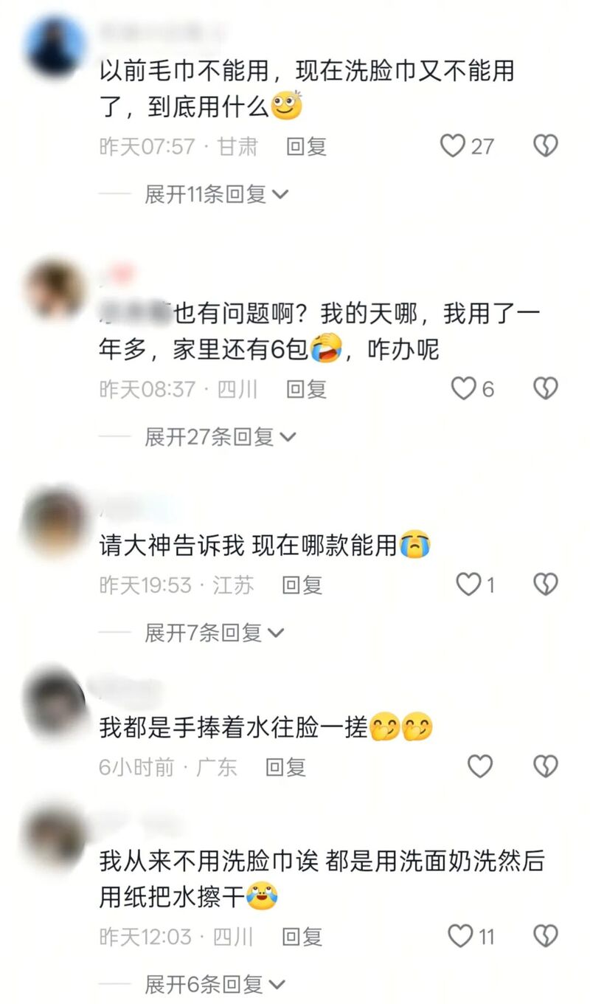This screenshot has height=1004, width=590.
Task: Reply to the 甘肃 comment via 回复
Action: [x=306, y=146]
